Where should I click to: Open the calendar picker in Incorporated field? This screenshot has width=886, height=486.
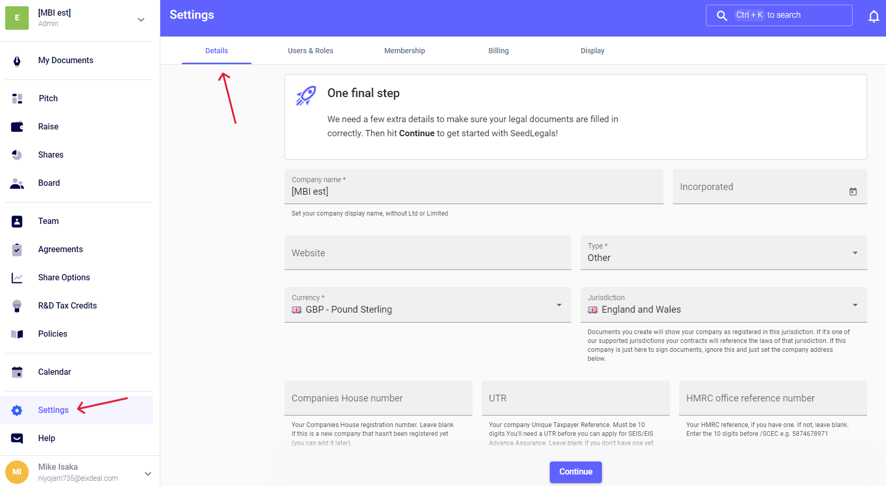pyautogui.click(x=853, y=192)
